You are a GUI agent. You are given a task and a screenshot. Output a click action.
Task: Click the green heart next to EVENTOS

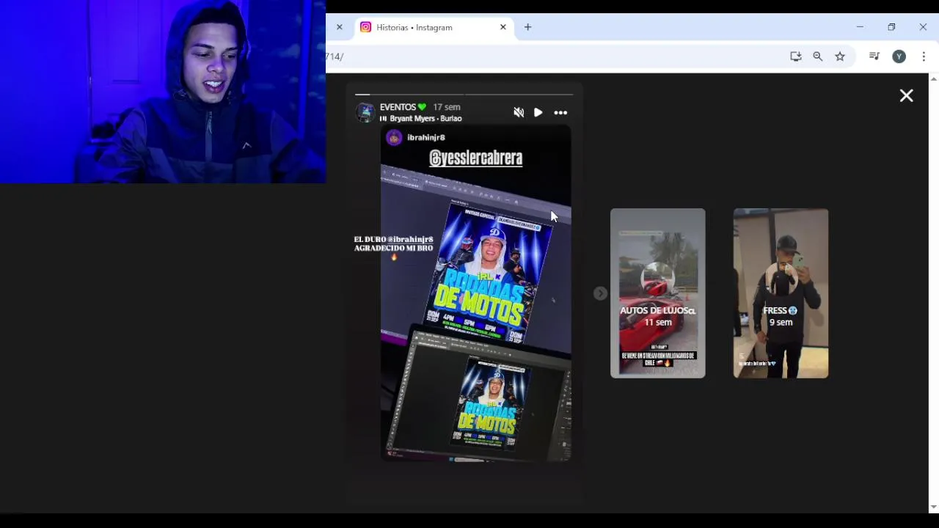pos(422,107)
